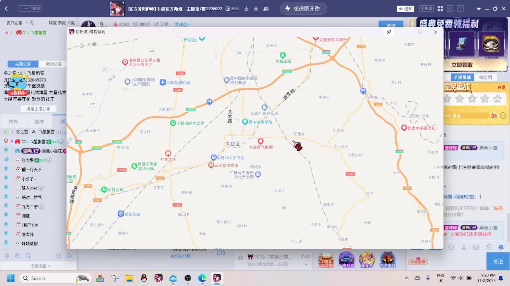Open the title bar dropdown menu arrow
The width and height of the screenshot is (510, 286).
(x=479, y=8)
